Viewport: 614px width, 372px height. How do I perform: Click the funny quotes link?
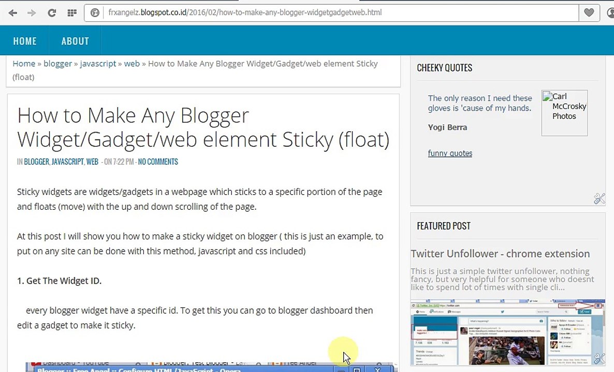450,153
